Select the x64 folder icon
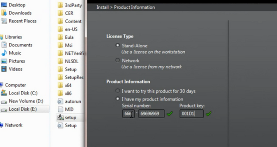277x147 pixels. click(60, 85)
